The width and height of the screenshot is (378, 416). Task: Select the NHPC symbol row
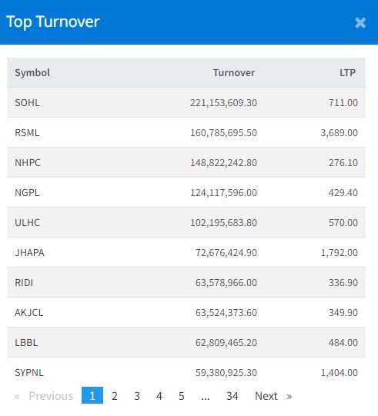point(186,162)
